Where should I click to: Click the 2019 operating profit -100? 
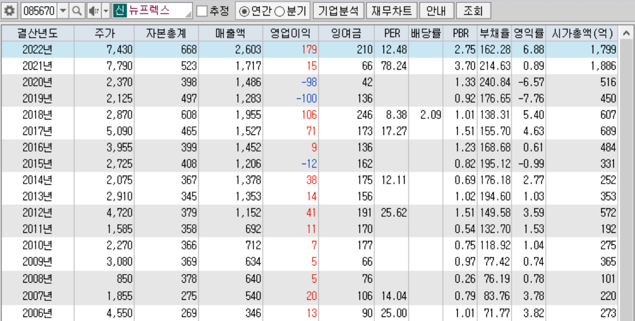[306, 98]
